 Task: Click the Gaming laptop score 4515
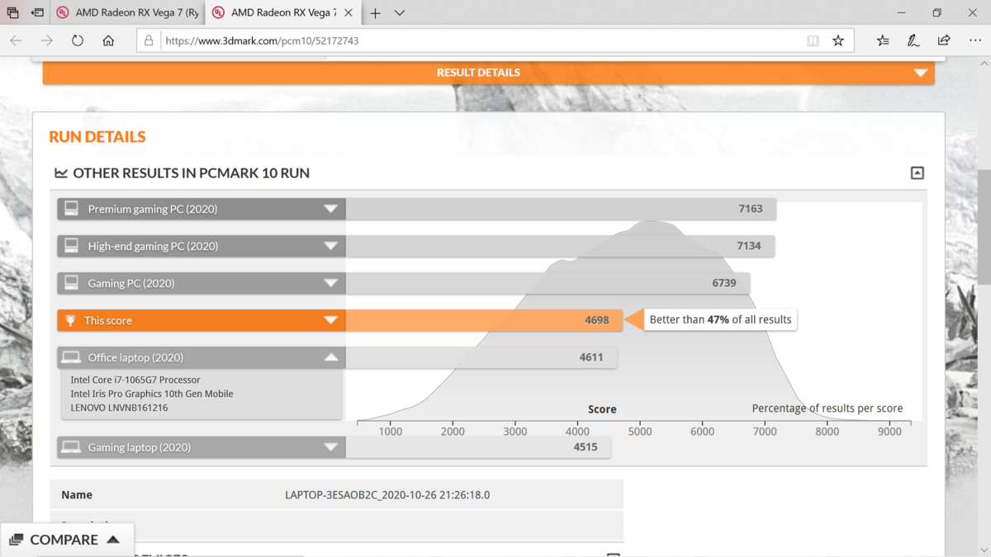(586, 447)
